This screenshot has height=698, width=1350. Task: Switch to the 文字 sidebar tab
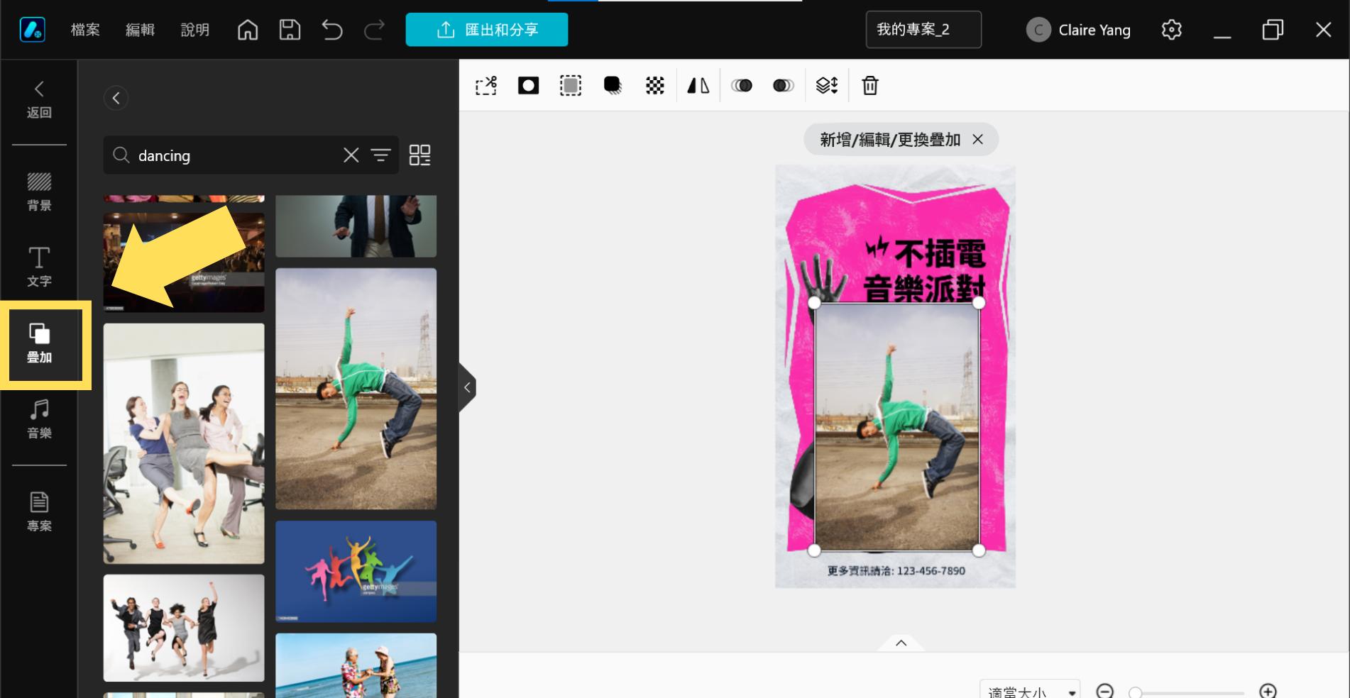tap(39, 267)
